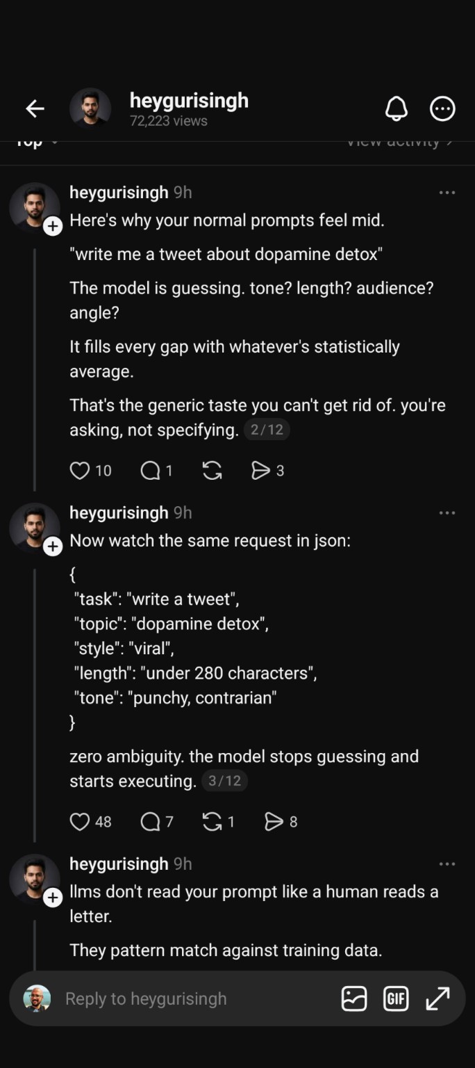Attach an image using the gallery icon
Screen dimensions: 475x1068
(x=354, y=999)
